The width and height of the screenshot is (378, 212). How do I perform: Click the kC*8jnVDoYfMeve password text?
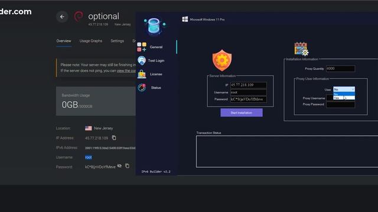click(x=100, y=167)
